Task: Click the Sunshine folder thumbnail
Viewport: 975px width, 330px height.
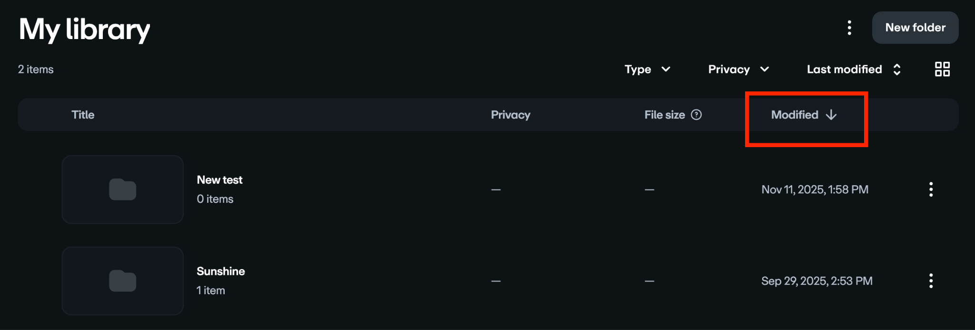Action: pyautogui.click(x=122, y=281)
